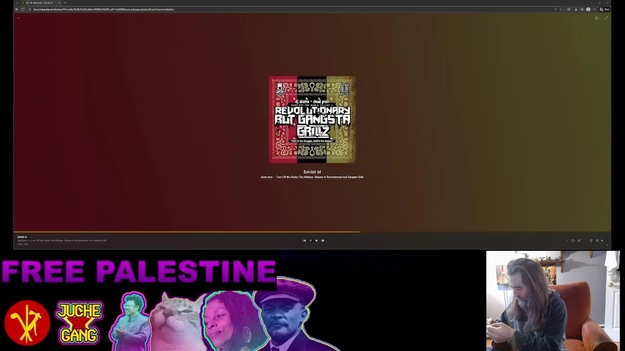Click the Plex URL in the address bar
This screenshot has height=351, width=625.
pos(104,9)
